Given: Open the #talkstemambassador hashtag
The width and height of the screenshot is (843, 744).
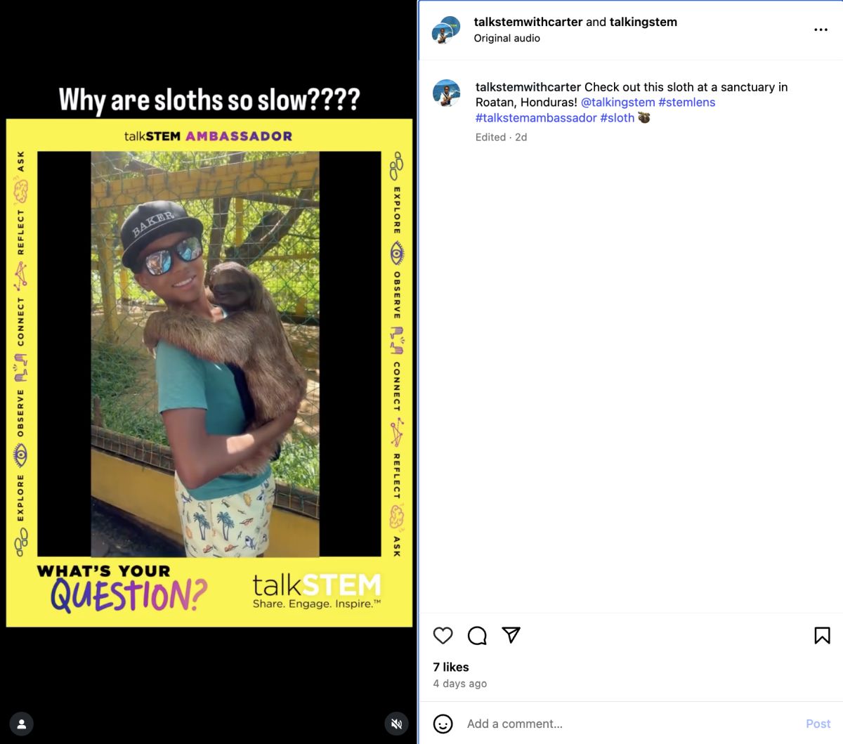Looking at the screenshot, I should pos(536,118).
